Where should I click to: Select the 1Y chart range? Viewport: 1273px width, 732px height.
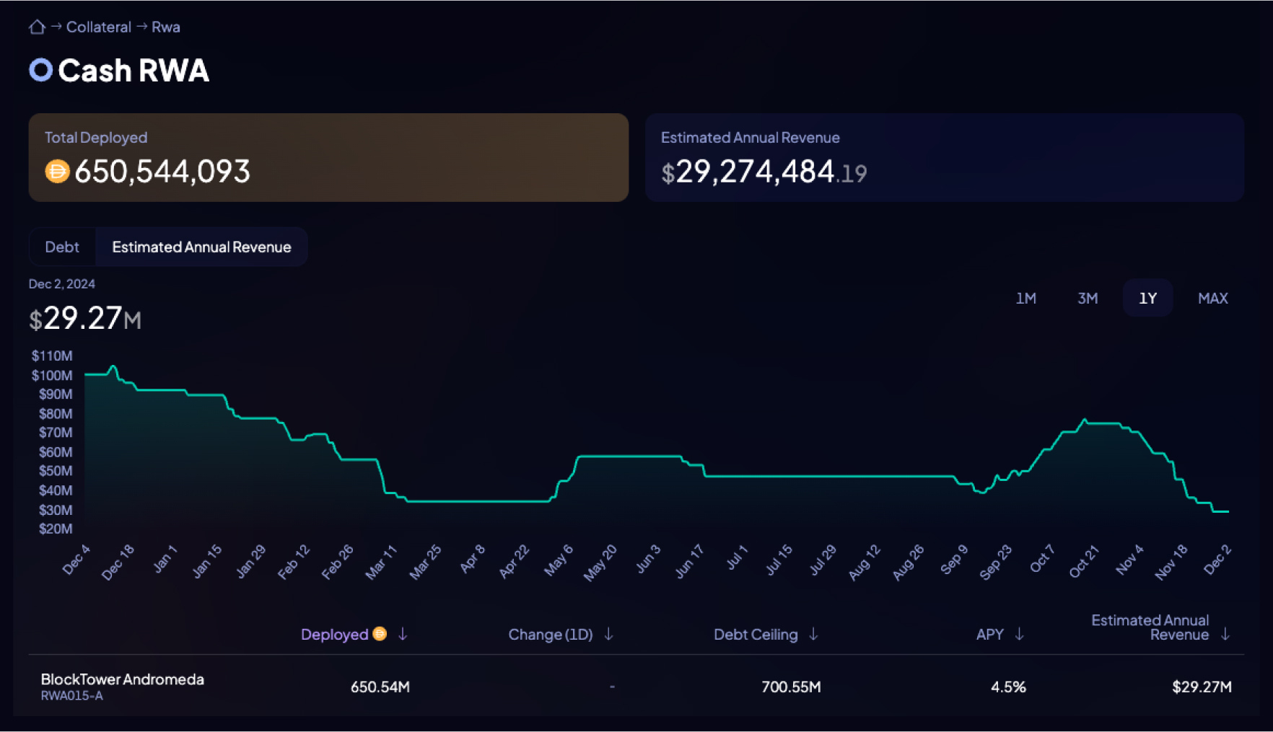point(1147,299)
